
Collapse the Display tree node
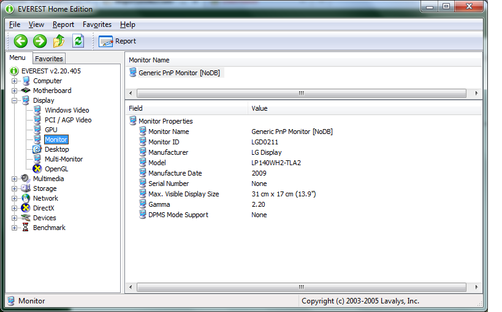(15, 100)
